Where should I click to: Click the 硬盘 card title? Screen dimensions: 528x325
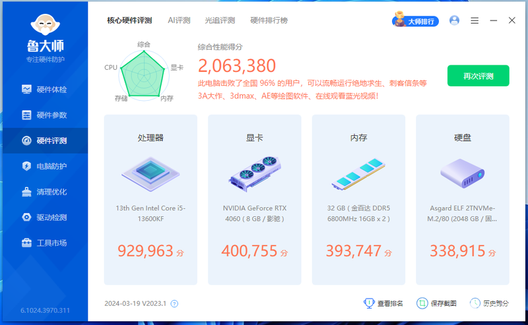click(x=463, y=138)
